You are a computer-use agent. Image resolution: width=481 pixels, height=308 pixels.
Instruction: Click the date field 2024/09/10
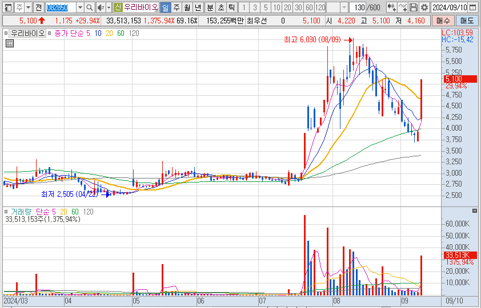[450, 7]
